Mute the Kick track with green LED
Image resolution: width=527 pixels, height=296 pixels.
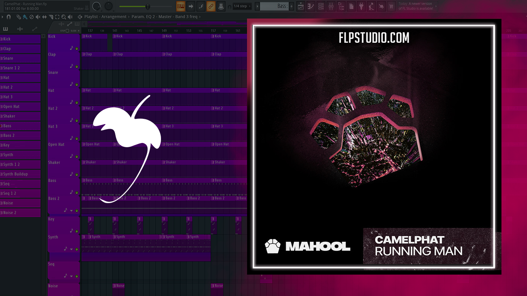(77, 49)
